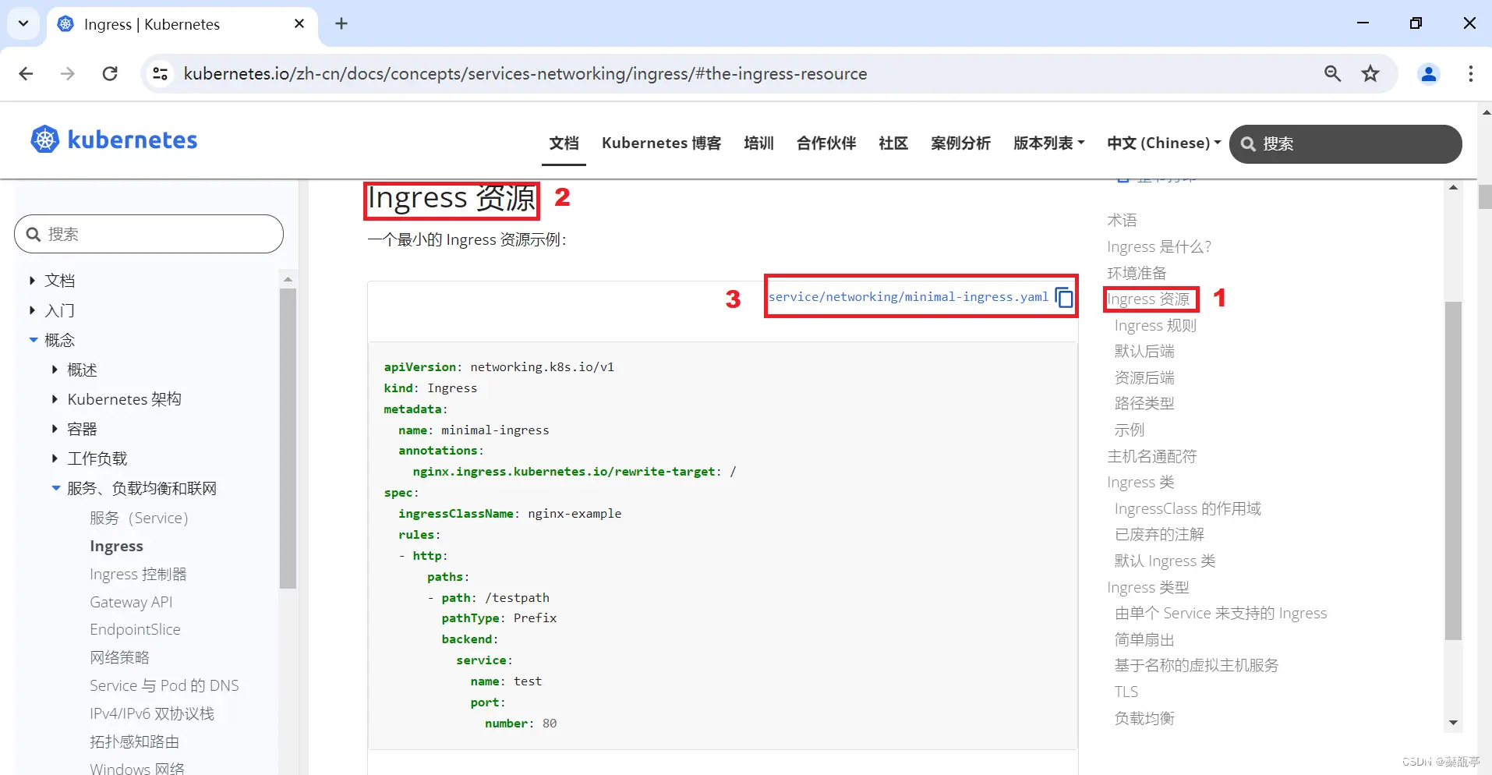Expand the 入门 tree item
1492x775 pixels.
32,310
